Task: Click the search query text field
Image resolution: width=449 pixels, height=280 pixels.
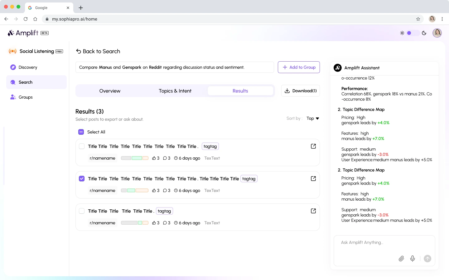Action: tap(175, 67)
